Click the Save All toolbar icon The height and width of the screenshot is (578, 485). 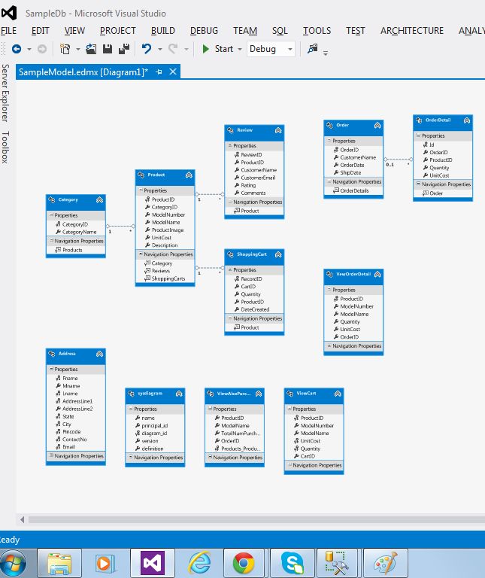pos(124,49)
